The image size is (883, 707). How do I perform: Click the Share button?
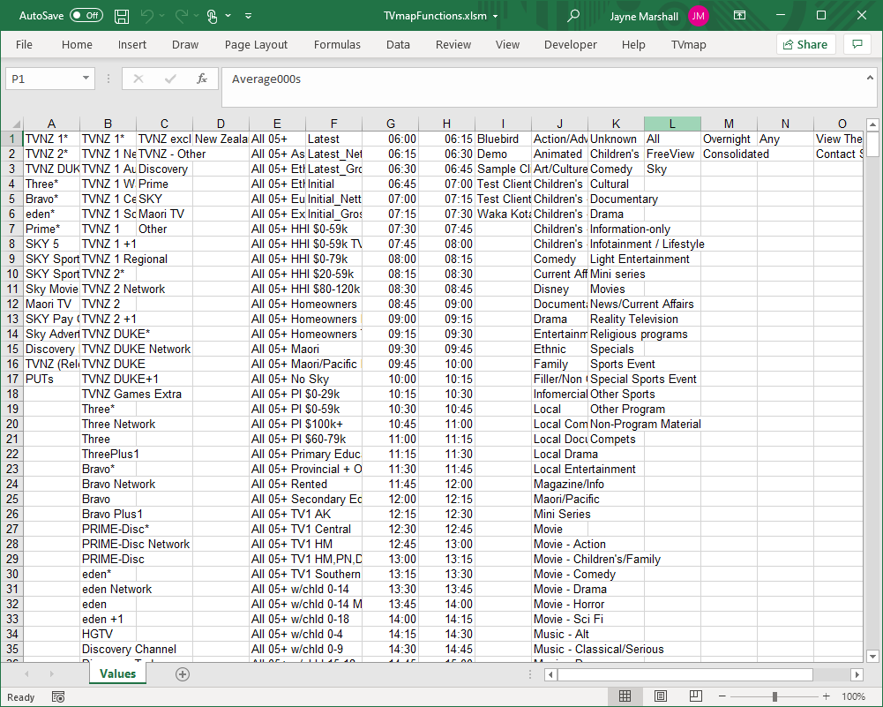coord(806,44)
